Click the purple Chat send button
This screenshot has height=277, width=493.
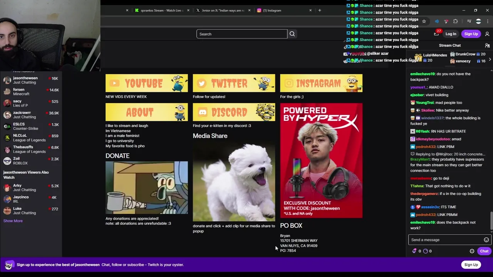point(484,251)
